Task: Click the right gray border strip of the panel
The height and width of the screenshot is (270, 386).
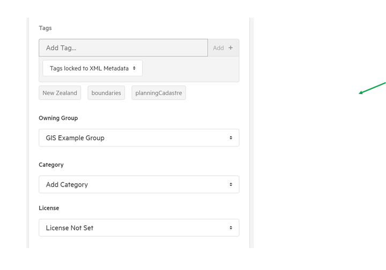Action: coord(251,133)
